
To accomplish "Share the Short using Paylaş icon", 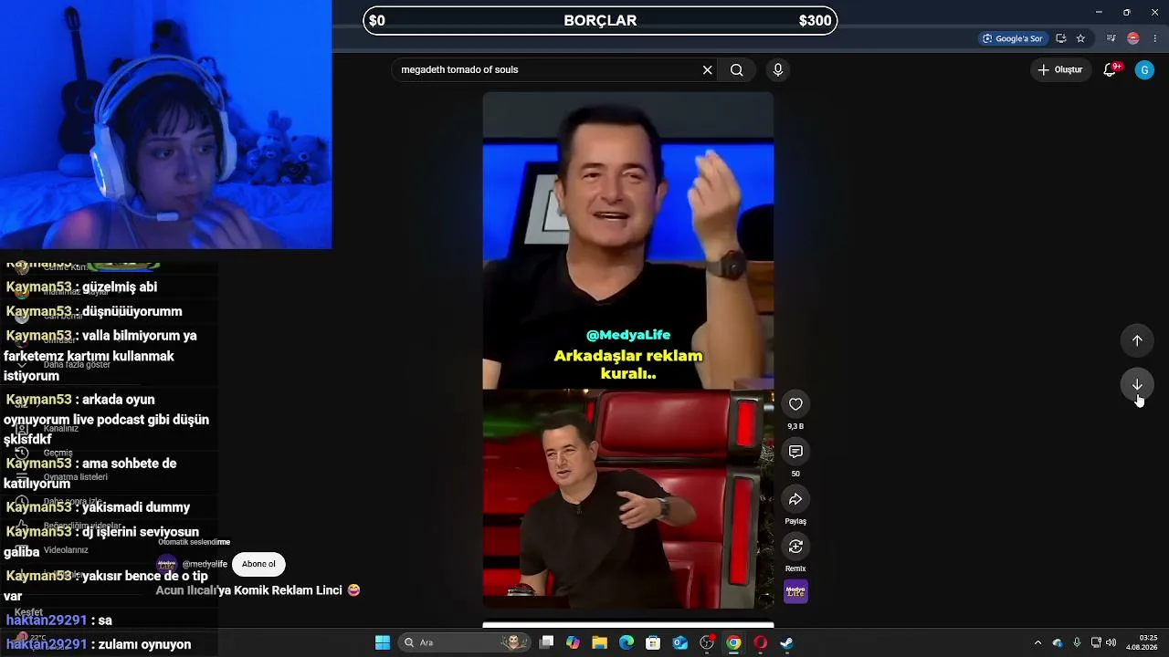I will (x=795, y=499).
